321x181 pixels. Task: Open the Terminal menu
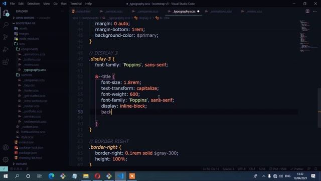(x=76, y=4)
